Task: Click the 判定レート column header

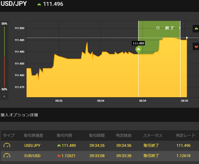Action: click(x=186, y=135)
